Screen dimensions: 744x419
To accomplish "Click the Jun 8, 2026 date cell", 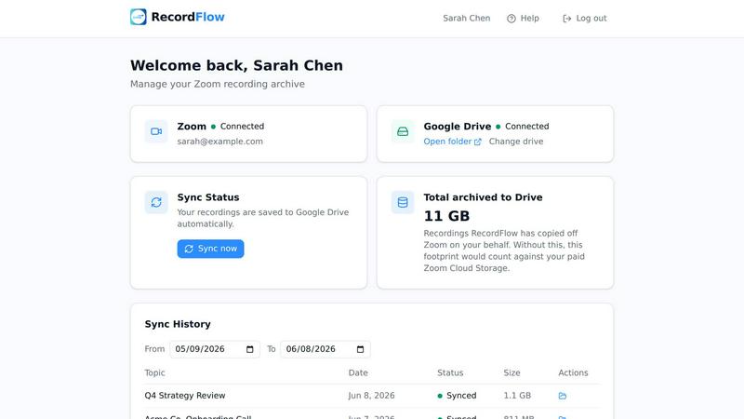I will click(371, 396).
